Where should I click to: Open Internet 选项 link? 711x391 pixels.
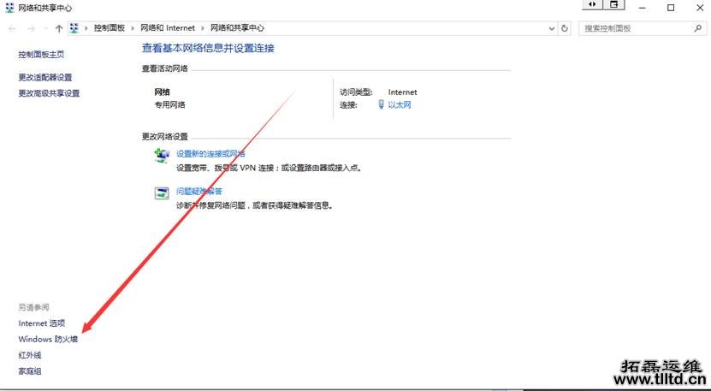[42, 323]
